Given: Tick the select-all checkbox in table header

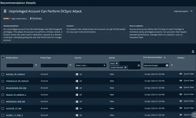Looking at the screenshot, I should [3, 57].
